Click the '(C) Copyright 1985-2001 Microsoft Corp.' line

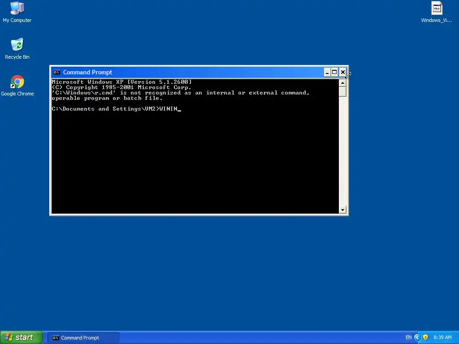pos(121,87)
